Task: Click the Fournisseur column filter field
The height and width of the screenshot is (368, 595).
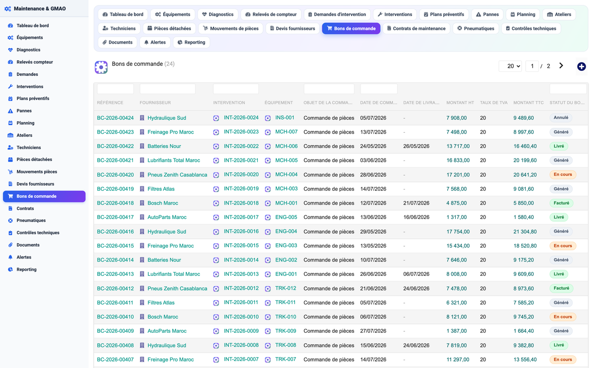Action: click(168, 89)
